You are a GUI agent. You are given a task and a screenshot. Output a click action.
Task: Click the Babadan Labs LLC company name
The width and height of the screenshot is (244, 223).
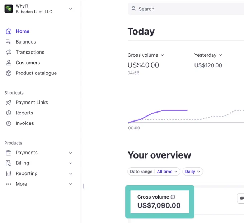click(34, 12)
